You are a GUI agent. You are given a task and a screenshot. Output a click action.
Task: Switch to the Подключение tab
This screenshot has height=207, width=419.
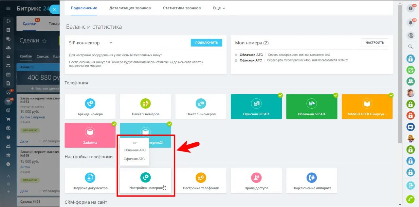click(84, 8)
